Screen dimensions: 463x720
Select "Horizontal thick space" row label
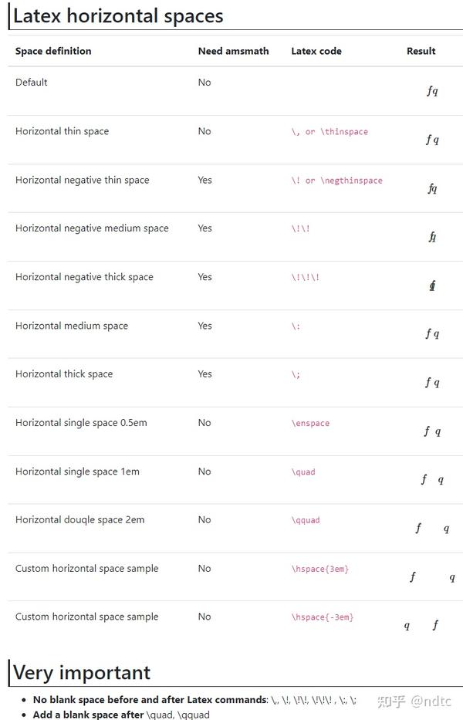click(x=64, y=374)
